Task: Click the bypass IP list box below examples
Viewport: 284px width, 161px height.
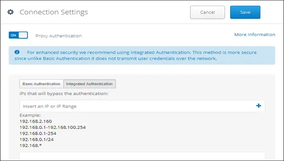Action: click(142, 156)
